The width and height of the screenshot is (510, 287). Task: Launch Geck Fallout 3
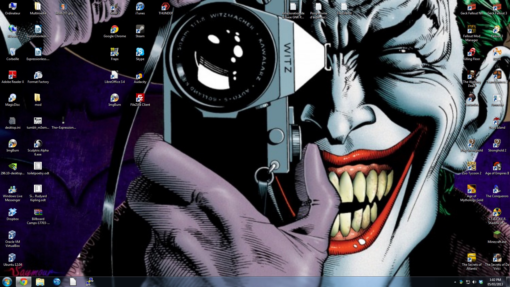tap(497, 9)
